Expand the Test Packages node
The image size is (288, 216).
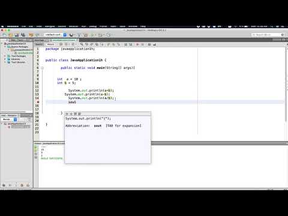[x=5, y=56]
